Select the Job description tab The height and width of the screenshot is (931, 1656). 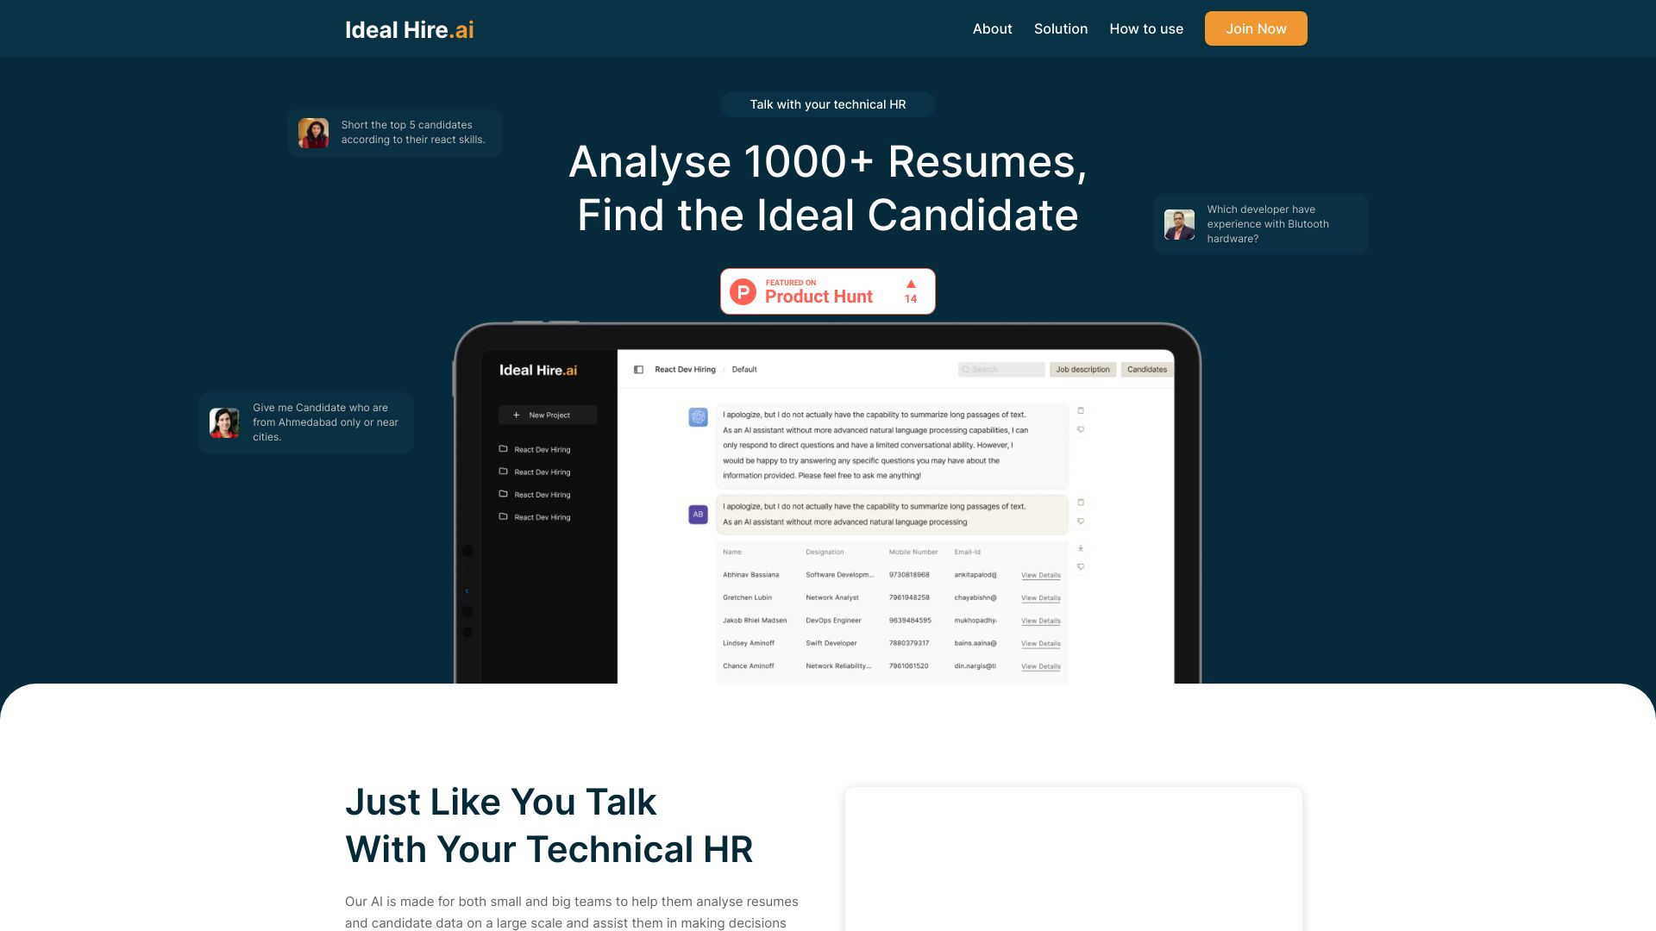click(1082, 368)
